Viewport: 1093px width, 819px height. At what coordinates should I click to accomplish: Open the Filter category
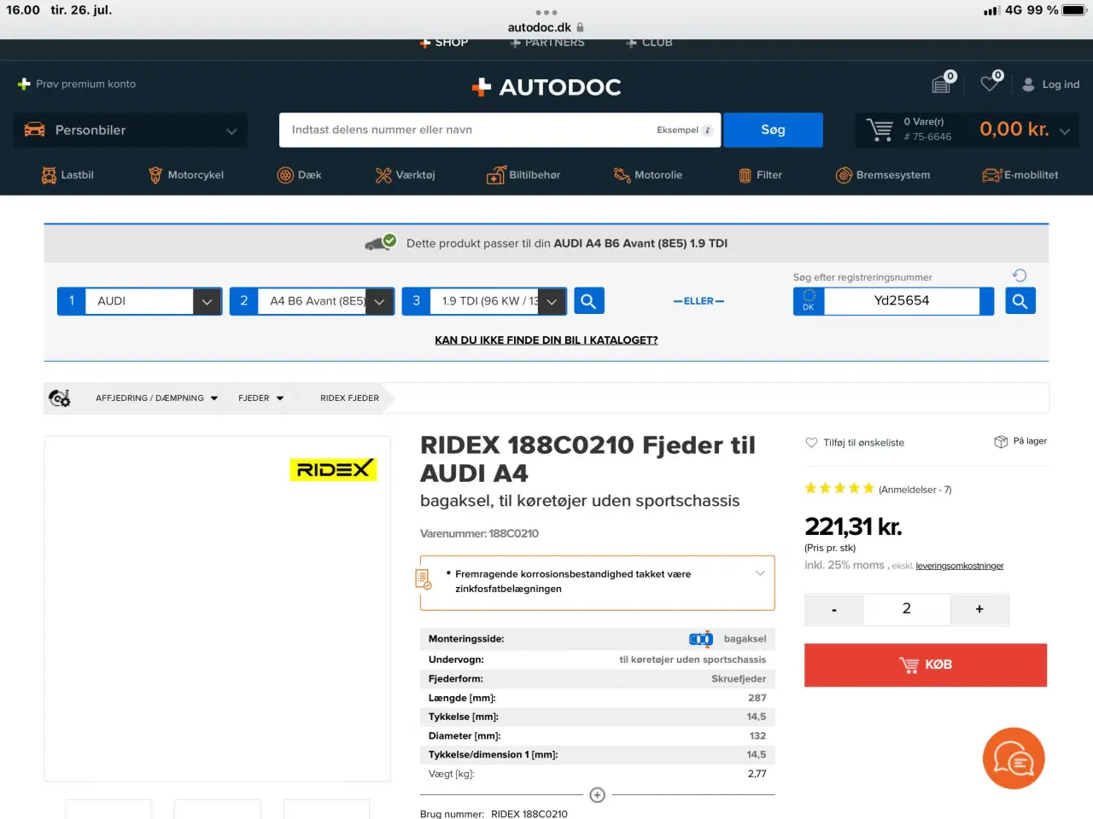coord(760,175)
